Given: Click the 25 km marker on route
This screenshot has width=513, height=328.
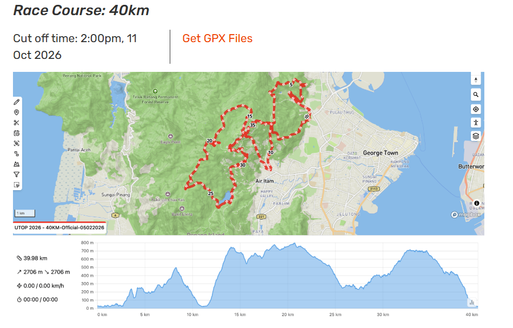Looking at the screenshot, I should 211,193.
